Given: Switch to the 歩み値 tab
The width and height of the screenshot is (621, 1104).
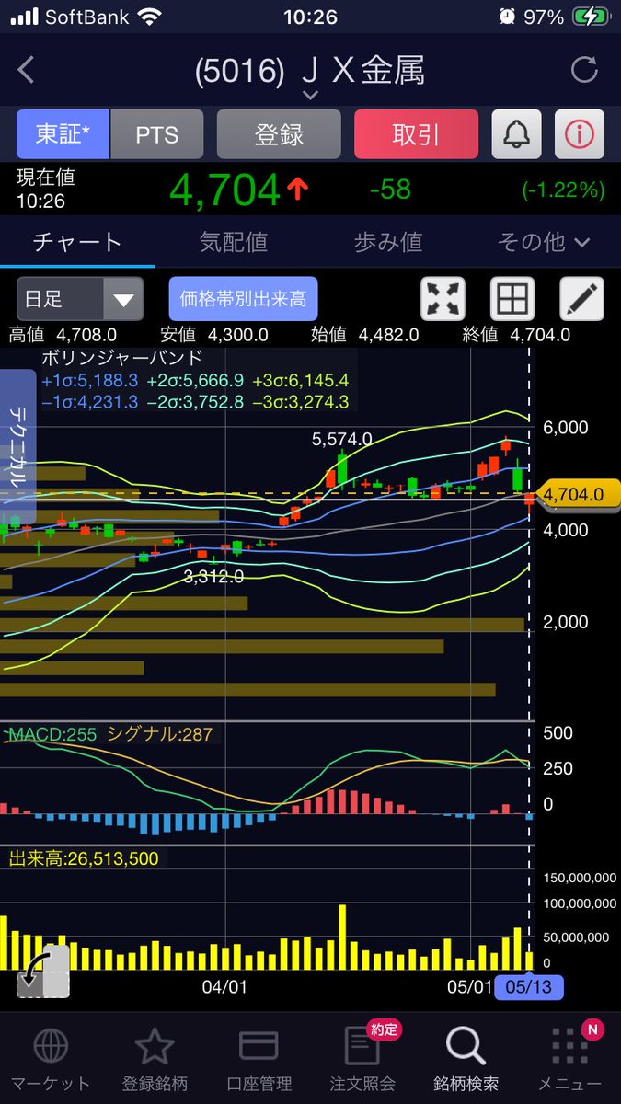Looking at the screenshot, I should [387, 242].
